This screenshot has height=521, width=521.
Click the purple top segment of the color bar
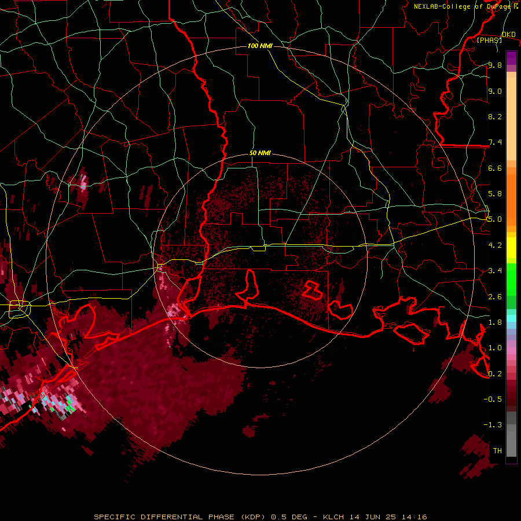[x=511, y=58]
